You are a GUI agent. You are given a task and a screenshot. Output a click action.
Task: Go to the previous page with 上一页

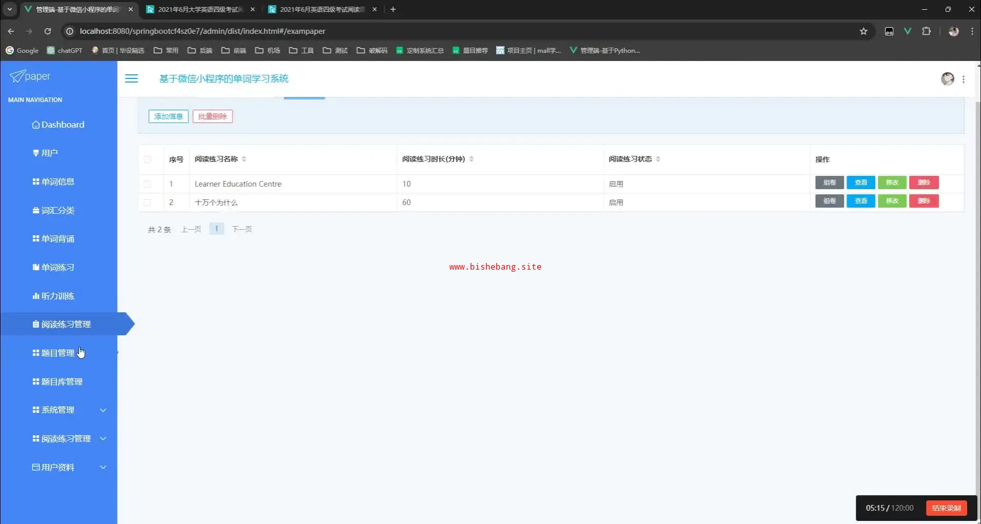(x=191, y=229)
